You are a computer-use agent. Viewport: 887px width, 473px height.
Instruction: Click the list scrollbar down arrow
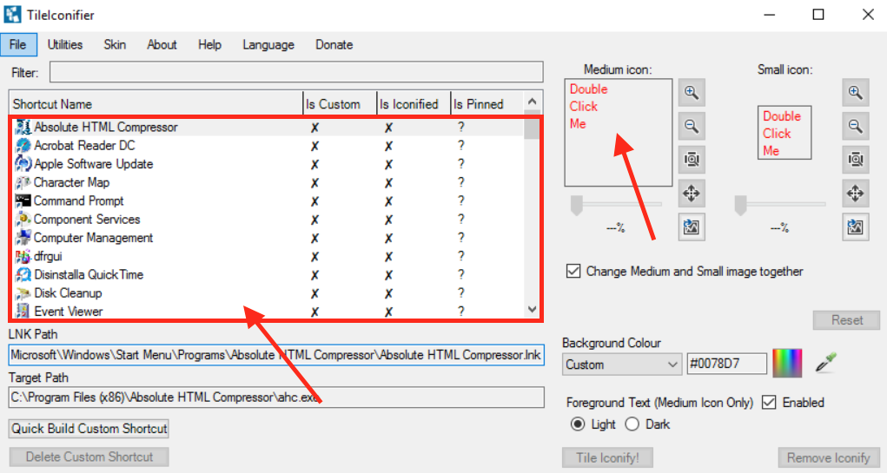tap(532, 309)
